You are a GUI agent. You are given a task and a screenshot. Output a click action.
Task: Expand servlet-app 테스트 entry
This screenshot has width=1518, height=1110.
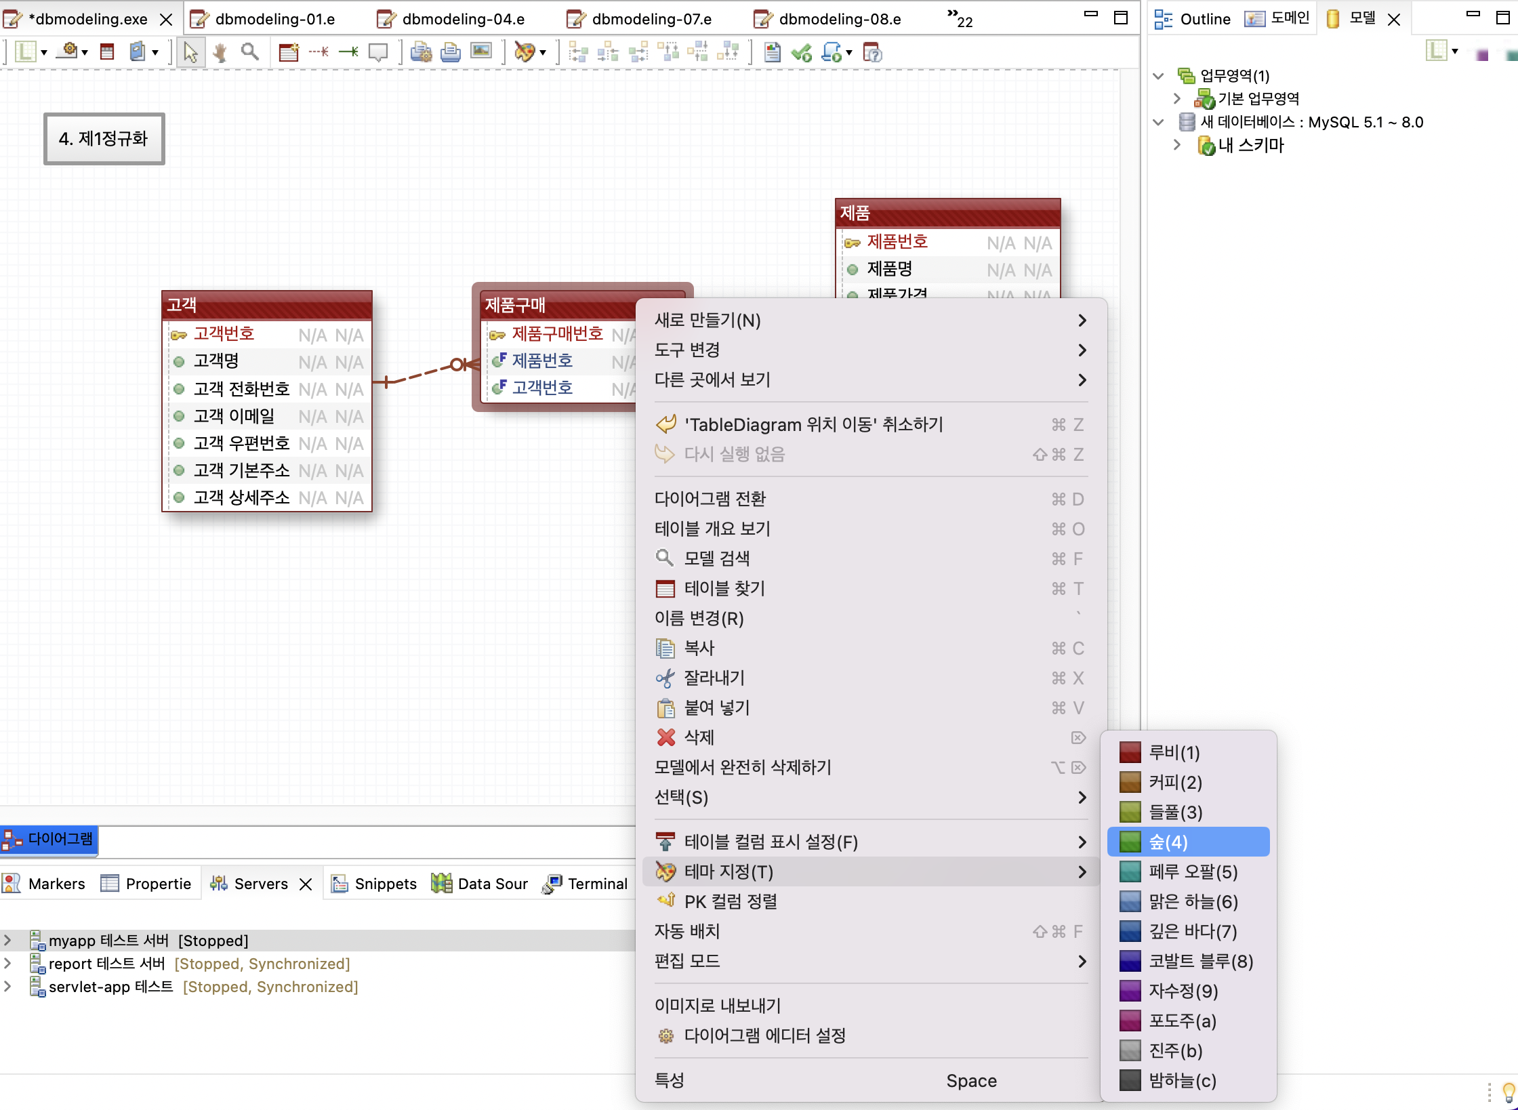pyautogui.click(x=8, y=987)
